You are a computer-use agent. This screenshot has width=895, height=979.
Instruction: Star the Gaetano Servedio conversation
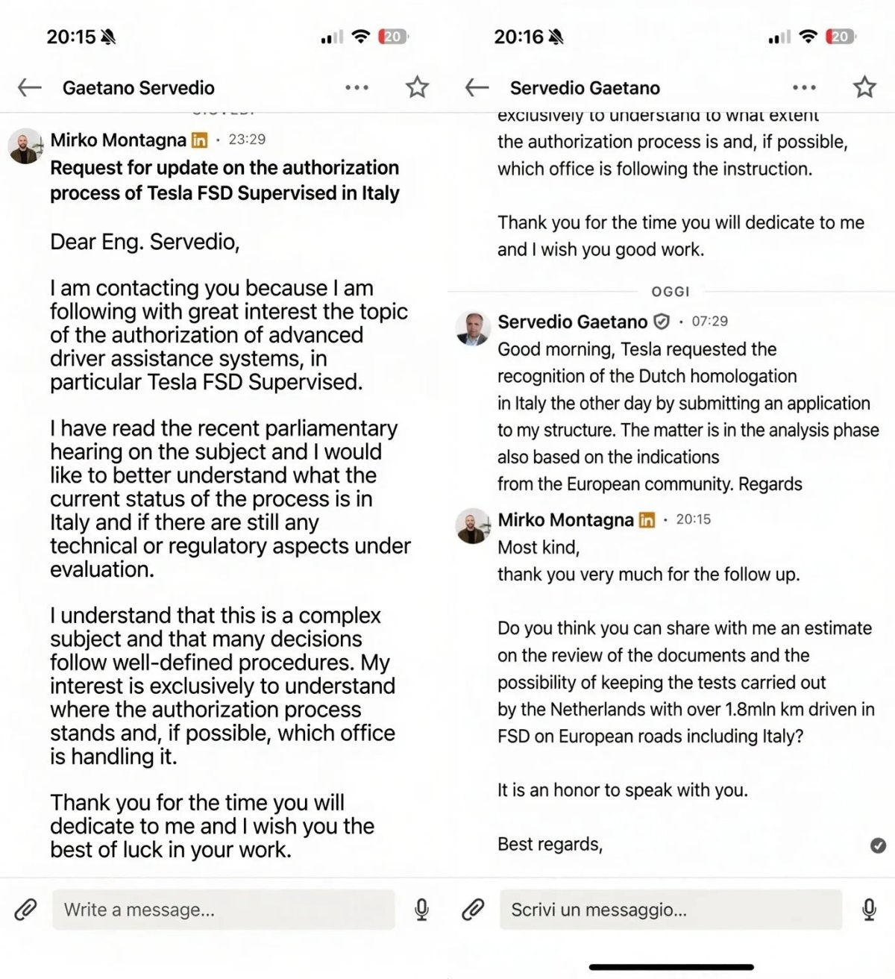tap(417, 87)
